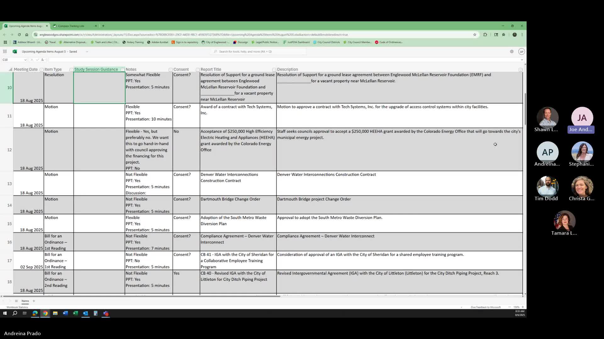Click the Excel logo icon beside file name

coord(14,51)
